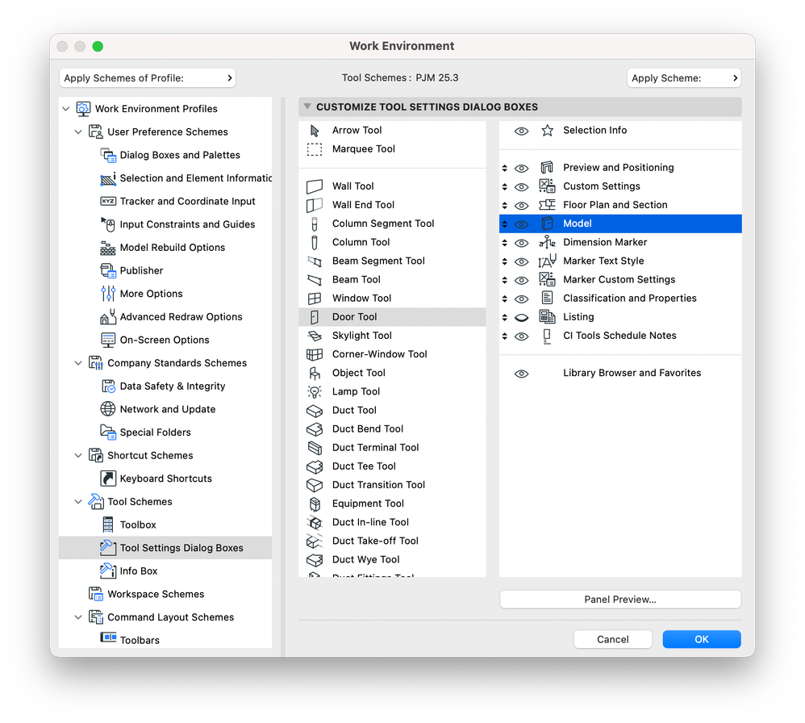
Task: Collapse Work Environment Profiles tree
Action: click(65, 109)
